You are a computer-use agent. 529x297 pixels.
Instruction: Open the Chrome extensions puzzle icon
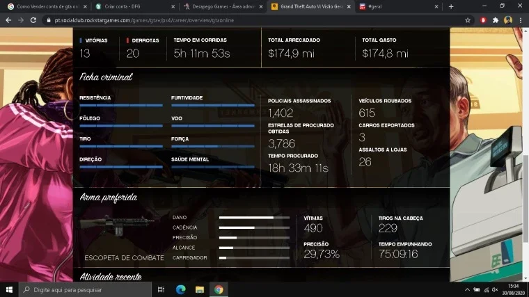[x=496, y=20]
